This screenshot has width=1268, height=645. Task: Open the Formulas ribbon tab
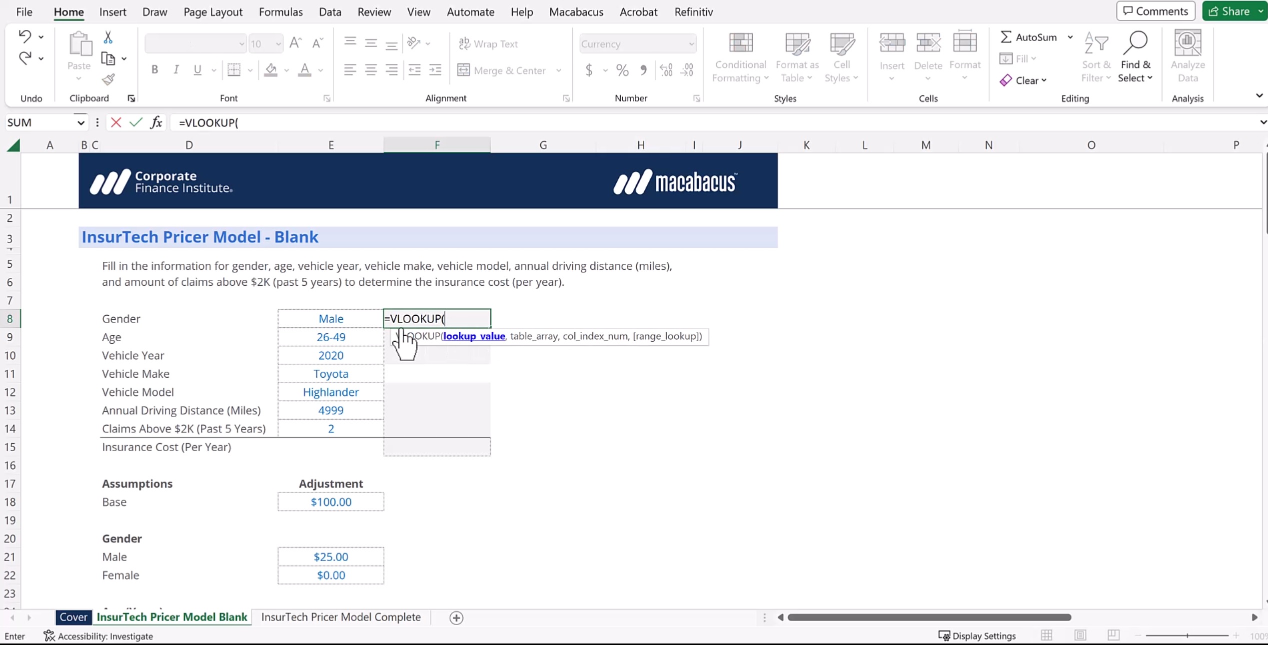pos(280,12)
